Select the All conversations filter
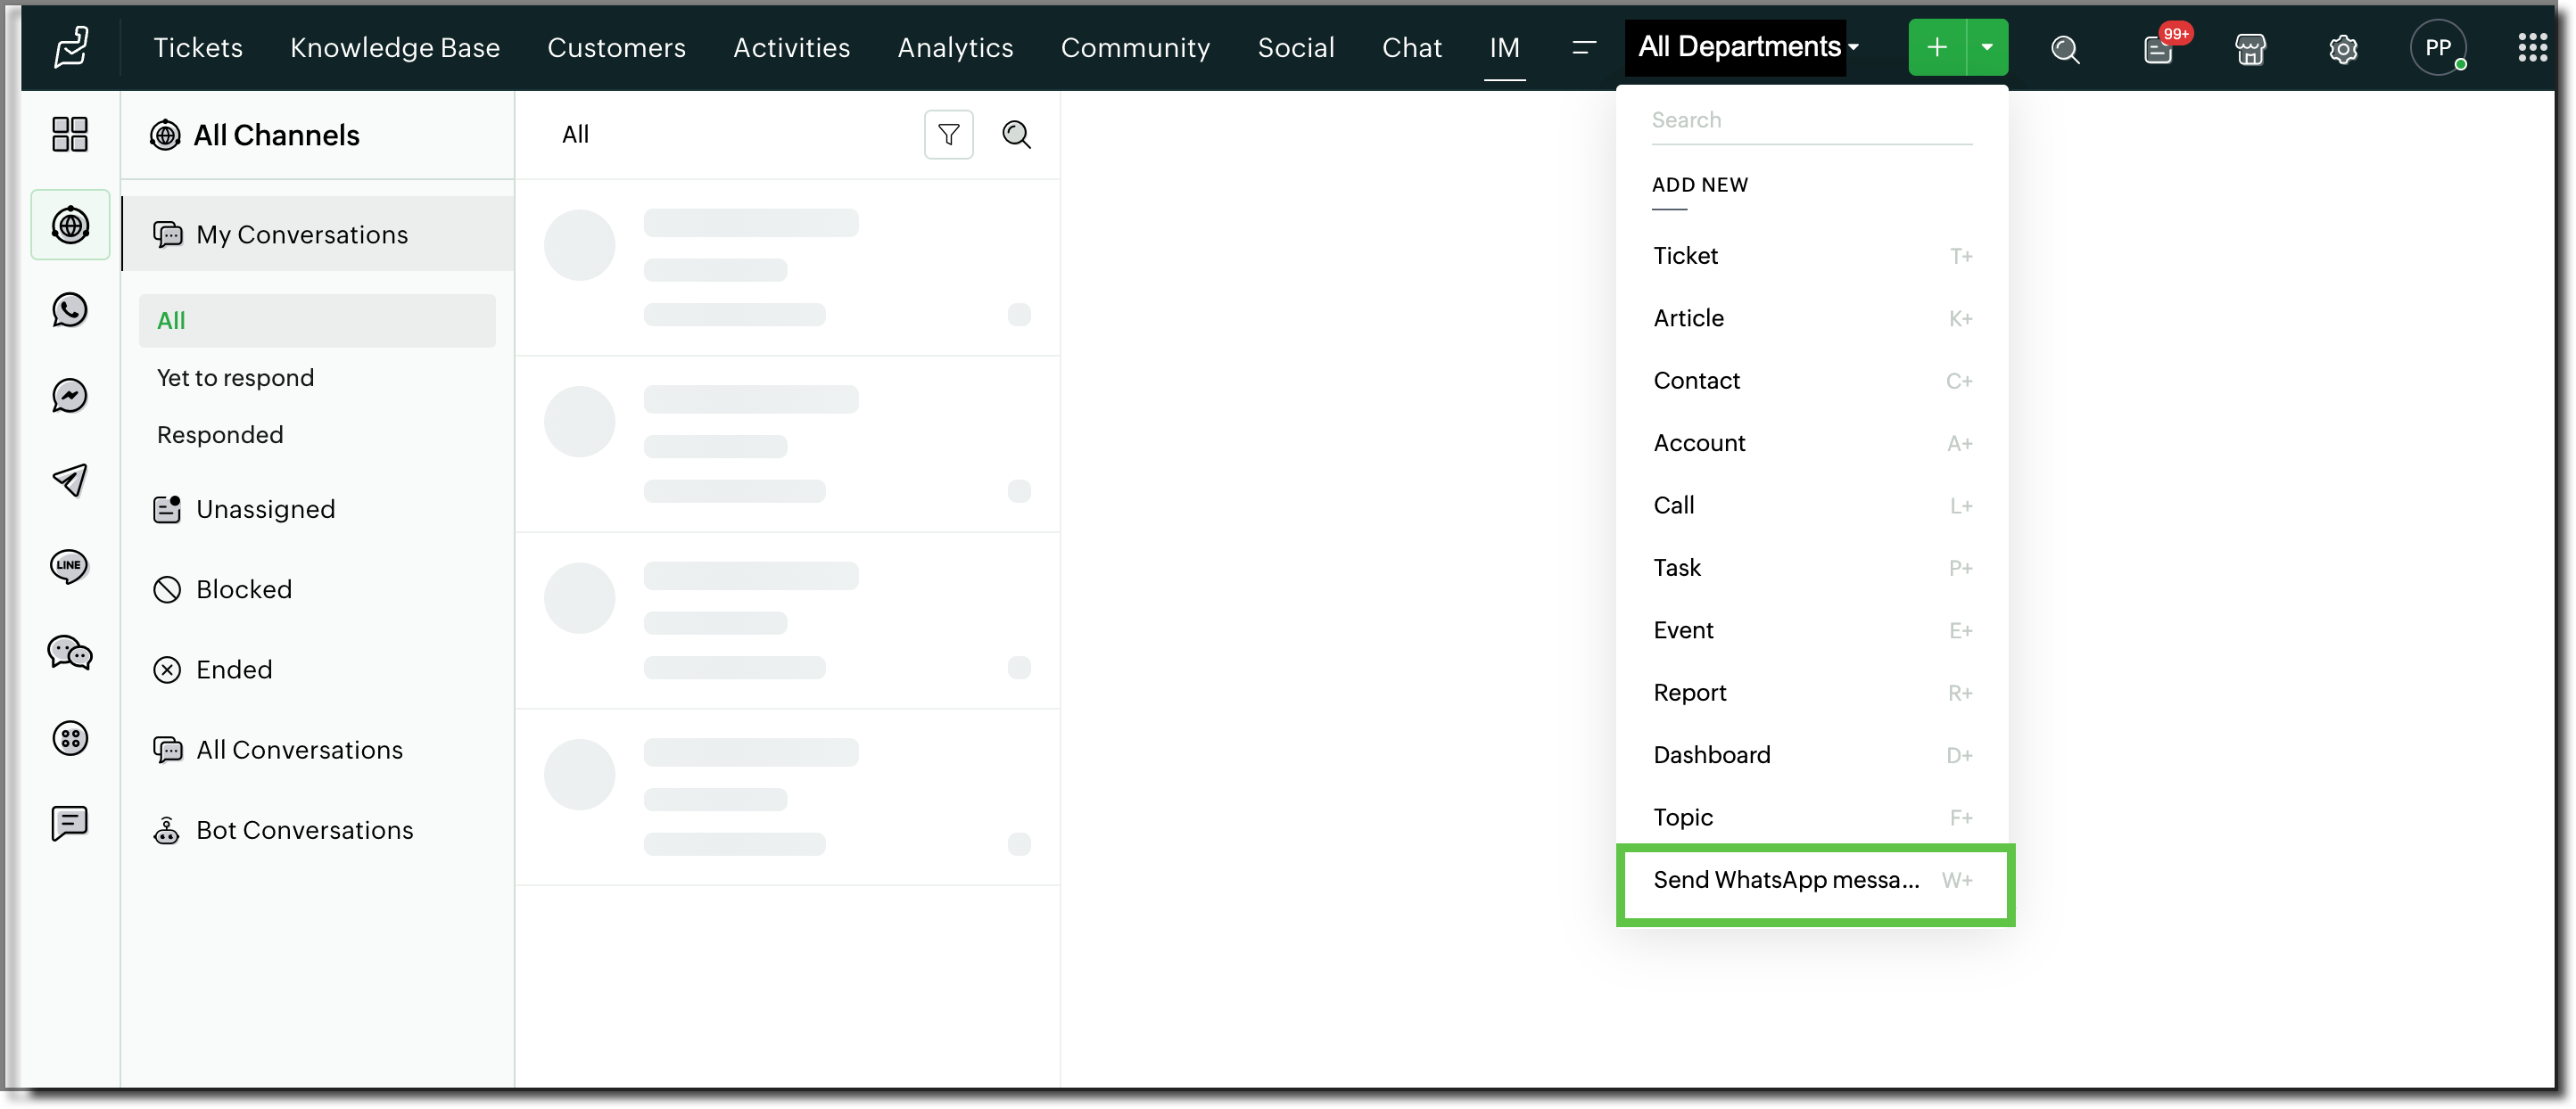Screen dimensions: 2576x1109 [x=317, y=320]
